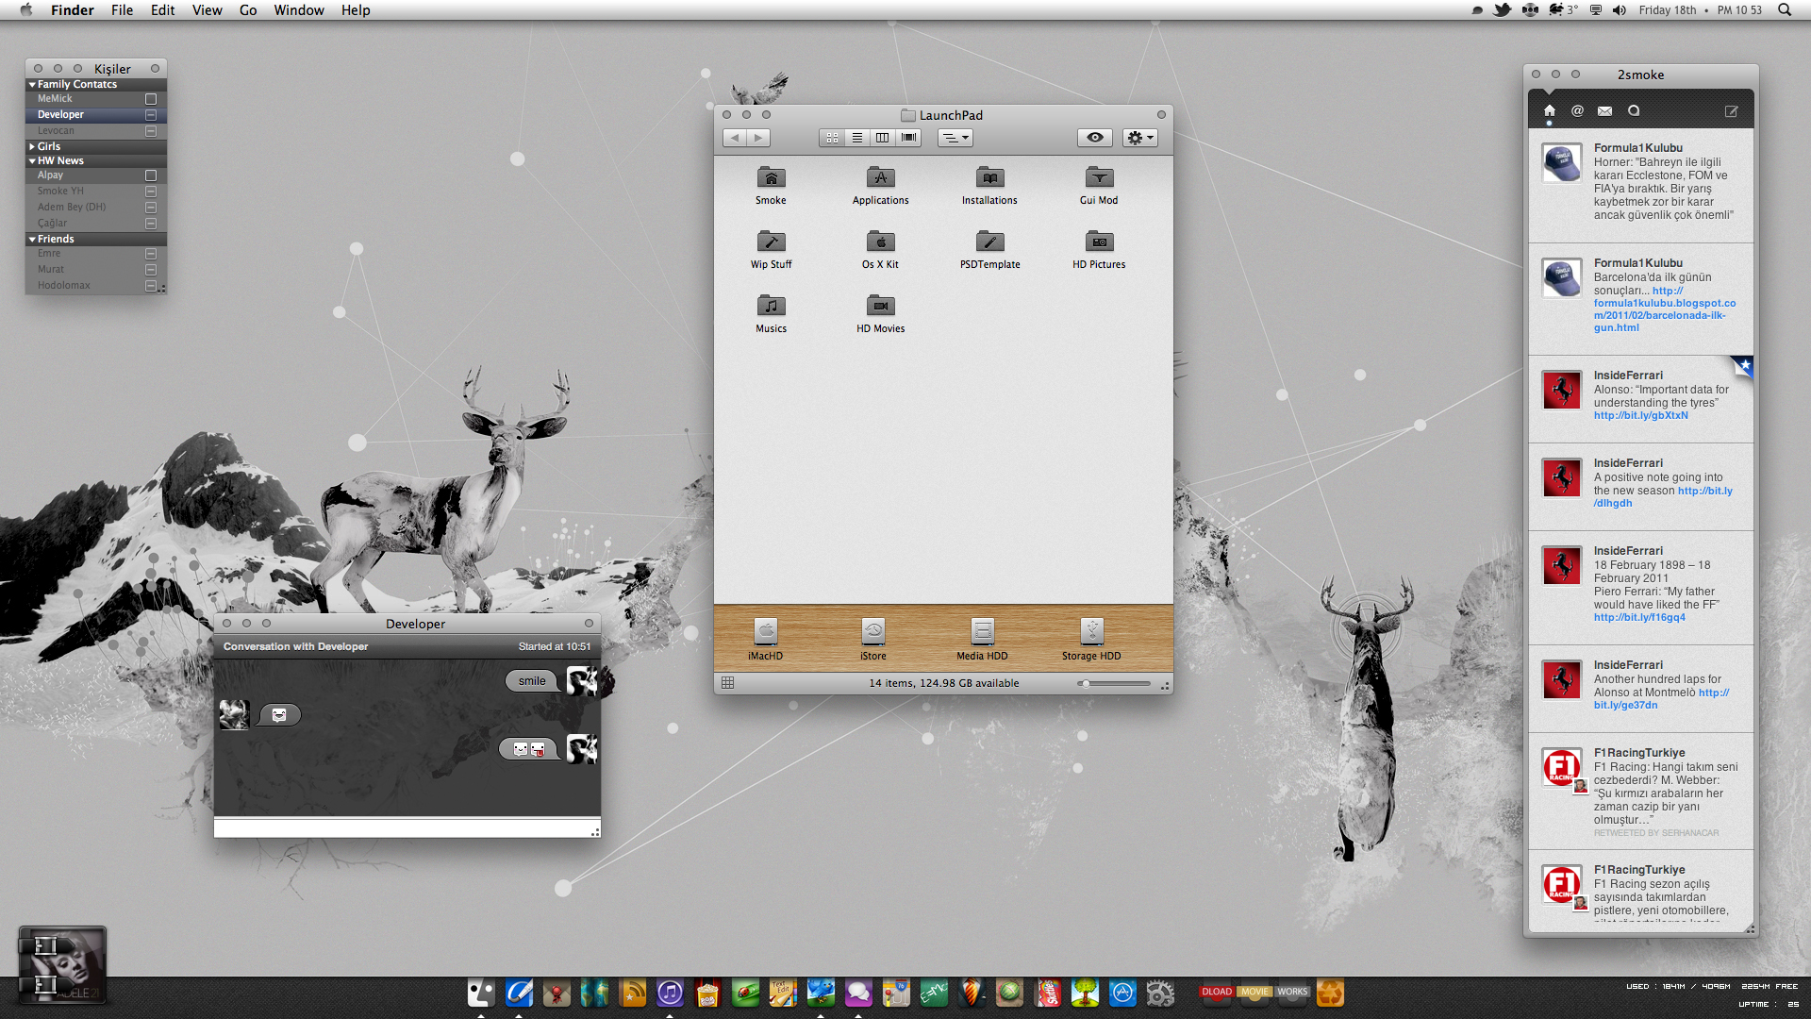Toggle the Developer contact status box
The width and height of the screenshot is (1811, 1019).
150,115
